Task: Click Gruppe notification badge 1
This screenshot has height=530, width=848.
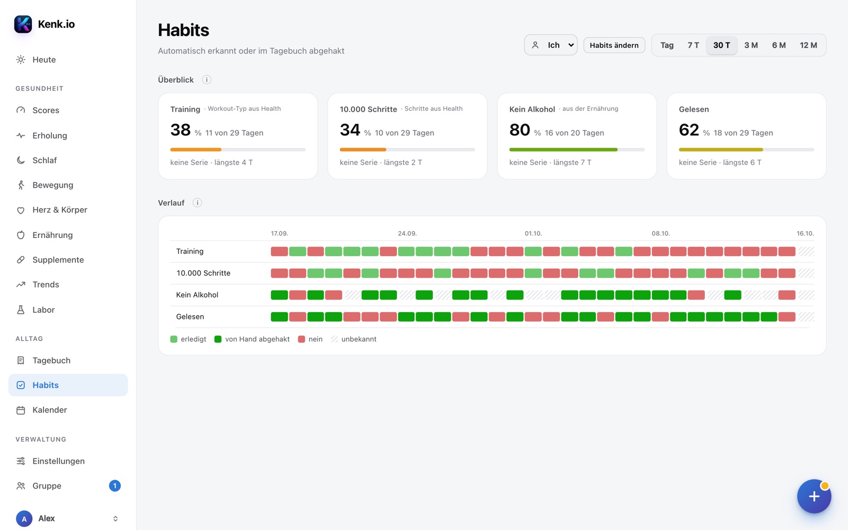Action: (114, 486)
